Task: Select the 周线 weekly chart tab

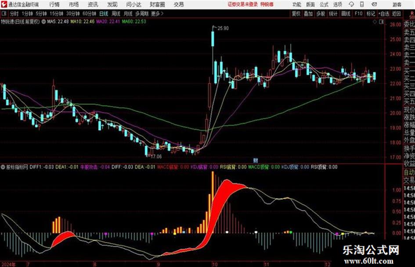Action: [116, 14]
